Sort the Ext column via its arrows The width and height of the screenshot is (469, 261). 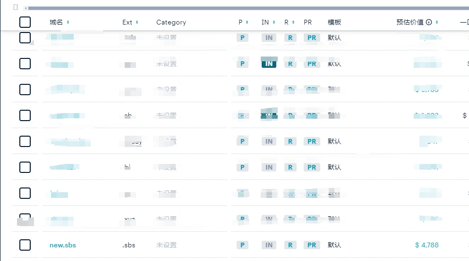click(x=137, y=22)
